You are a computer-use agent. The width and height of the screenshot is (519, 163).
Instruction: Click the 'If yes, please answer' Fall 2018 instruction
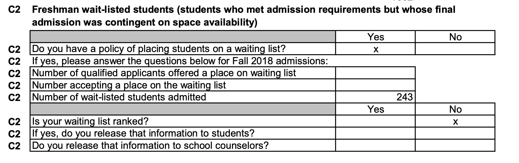coord(180,61)
